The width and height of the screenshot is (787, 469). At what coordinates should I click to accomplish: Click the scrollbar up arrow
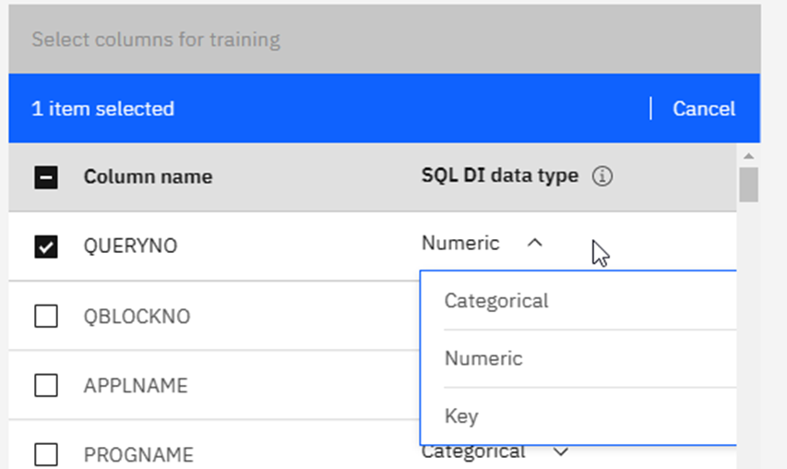[x=748, y=155]
